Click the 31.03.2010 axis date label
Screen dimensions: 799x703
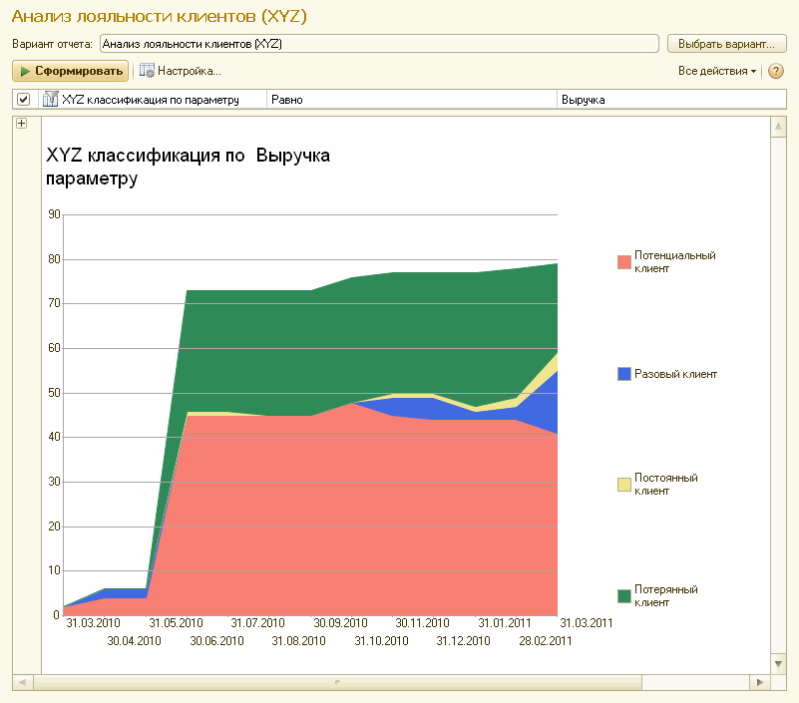93,623
